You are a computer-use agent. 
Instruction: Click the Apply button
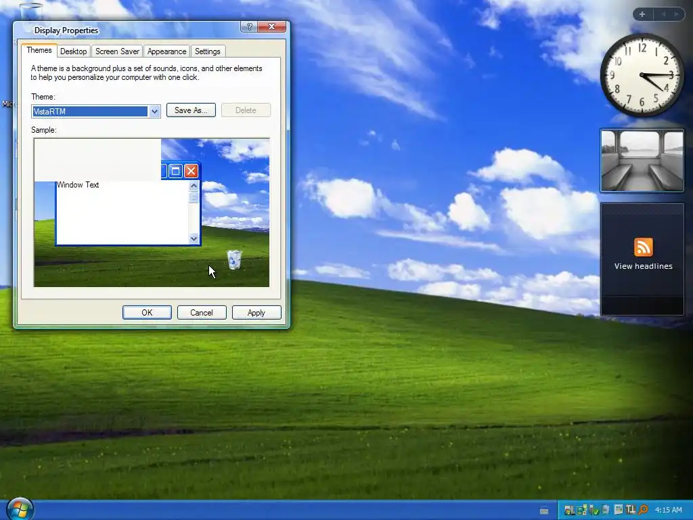coord(256,313)
